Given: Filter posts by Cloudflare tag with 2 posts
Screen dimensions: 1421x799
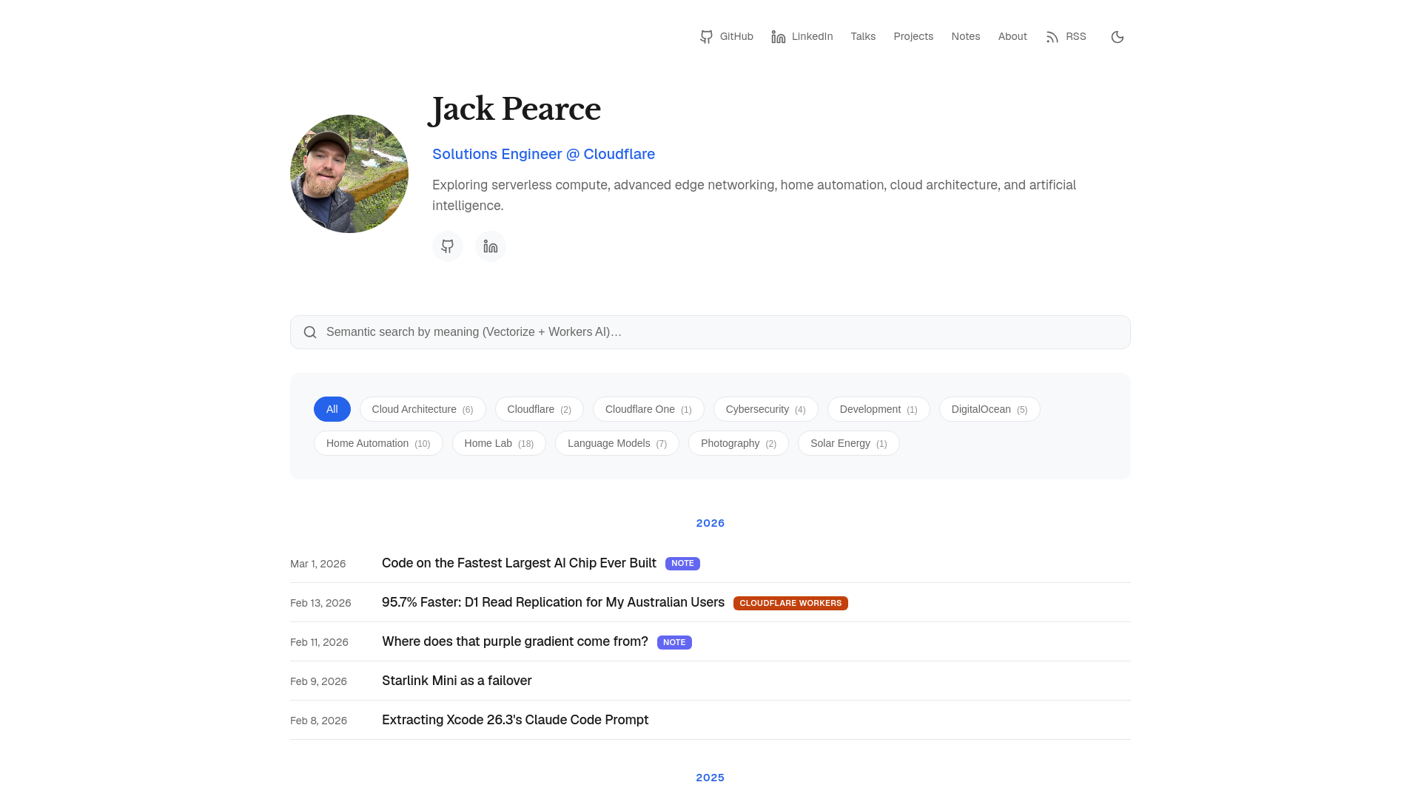Looking at the screenshot, I should pyautogui.click(x=540, y=409).
